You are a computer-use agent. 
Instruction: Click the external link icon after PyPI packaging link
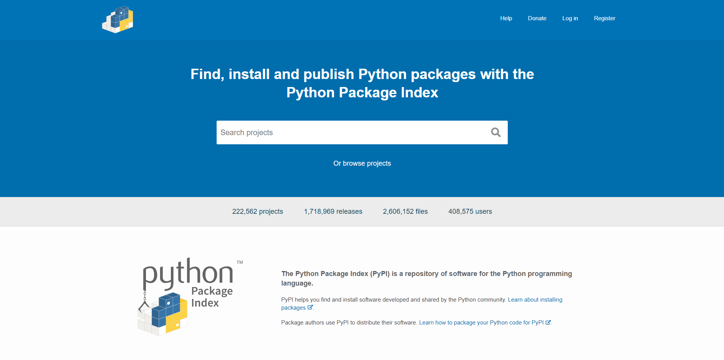(x=548, y=322)
